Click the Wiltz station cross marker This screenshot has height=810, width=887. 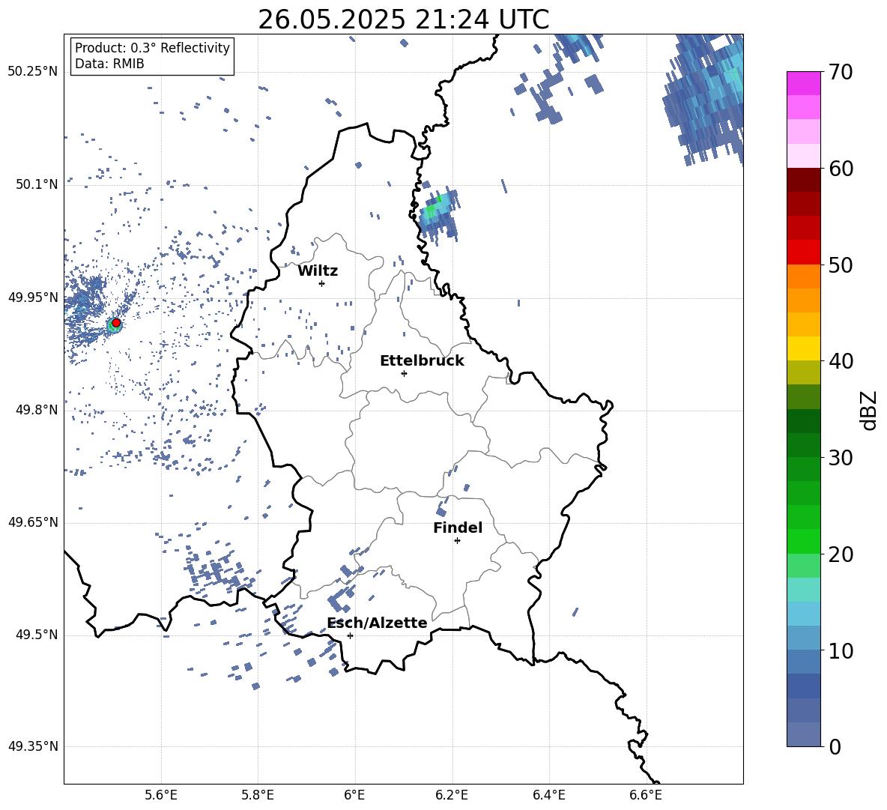pos(322,283)
